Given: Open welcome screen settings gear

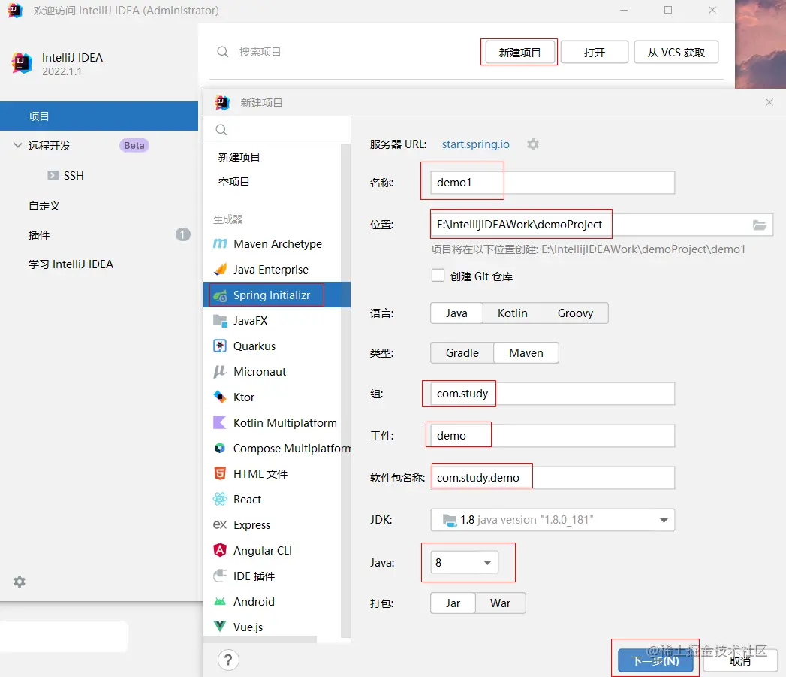Looking at the screenshot, I should coord(20,582).
